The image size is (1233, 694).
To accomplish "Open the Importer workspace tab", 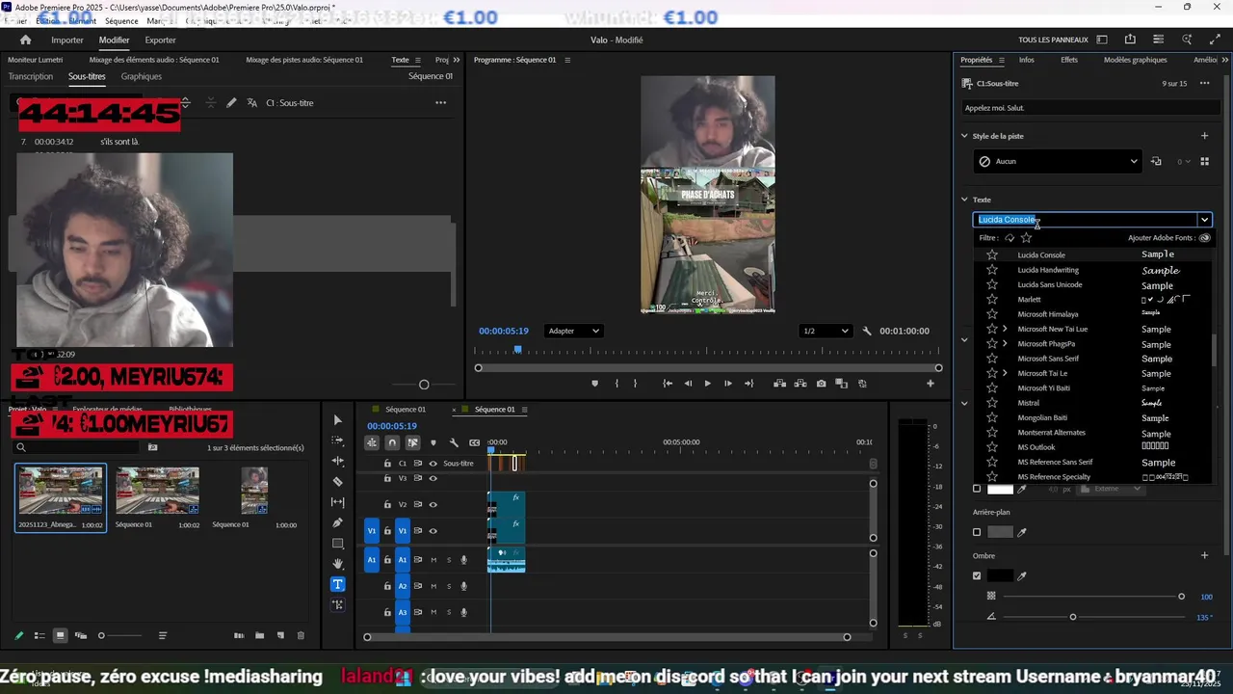I will (x=67, y=40).
